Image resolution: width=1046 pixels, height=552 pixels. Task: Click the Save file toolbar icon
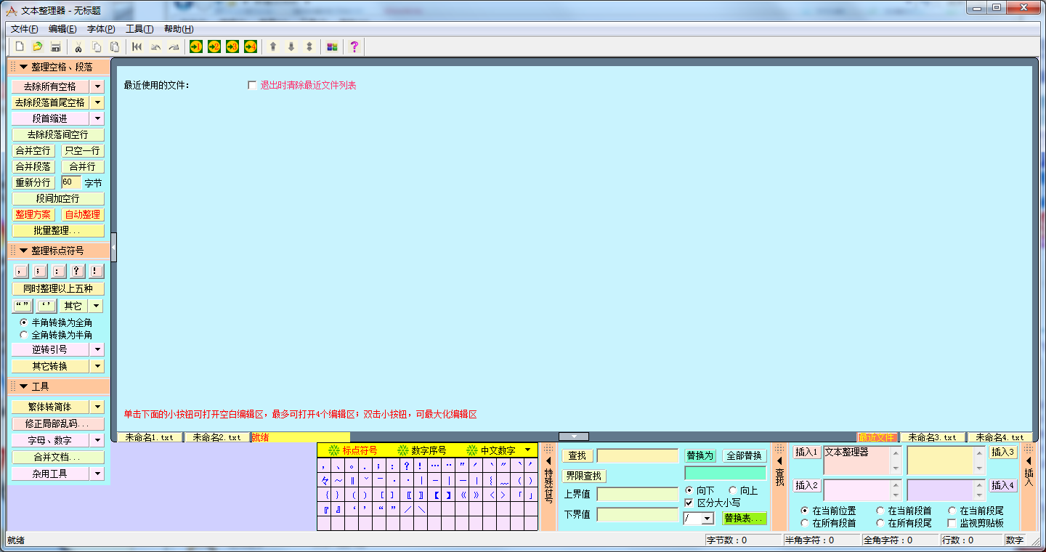point(55,46)
